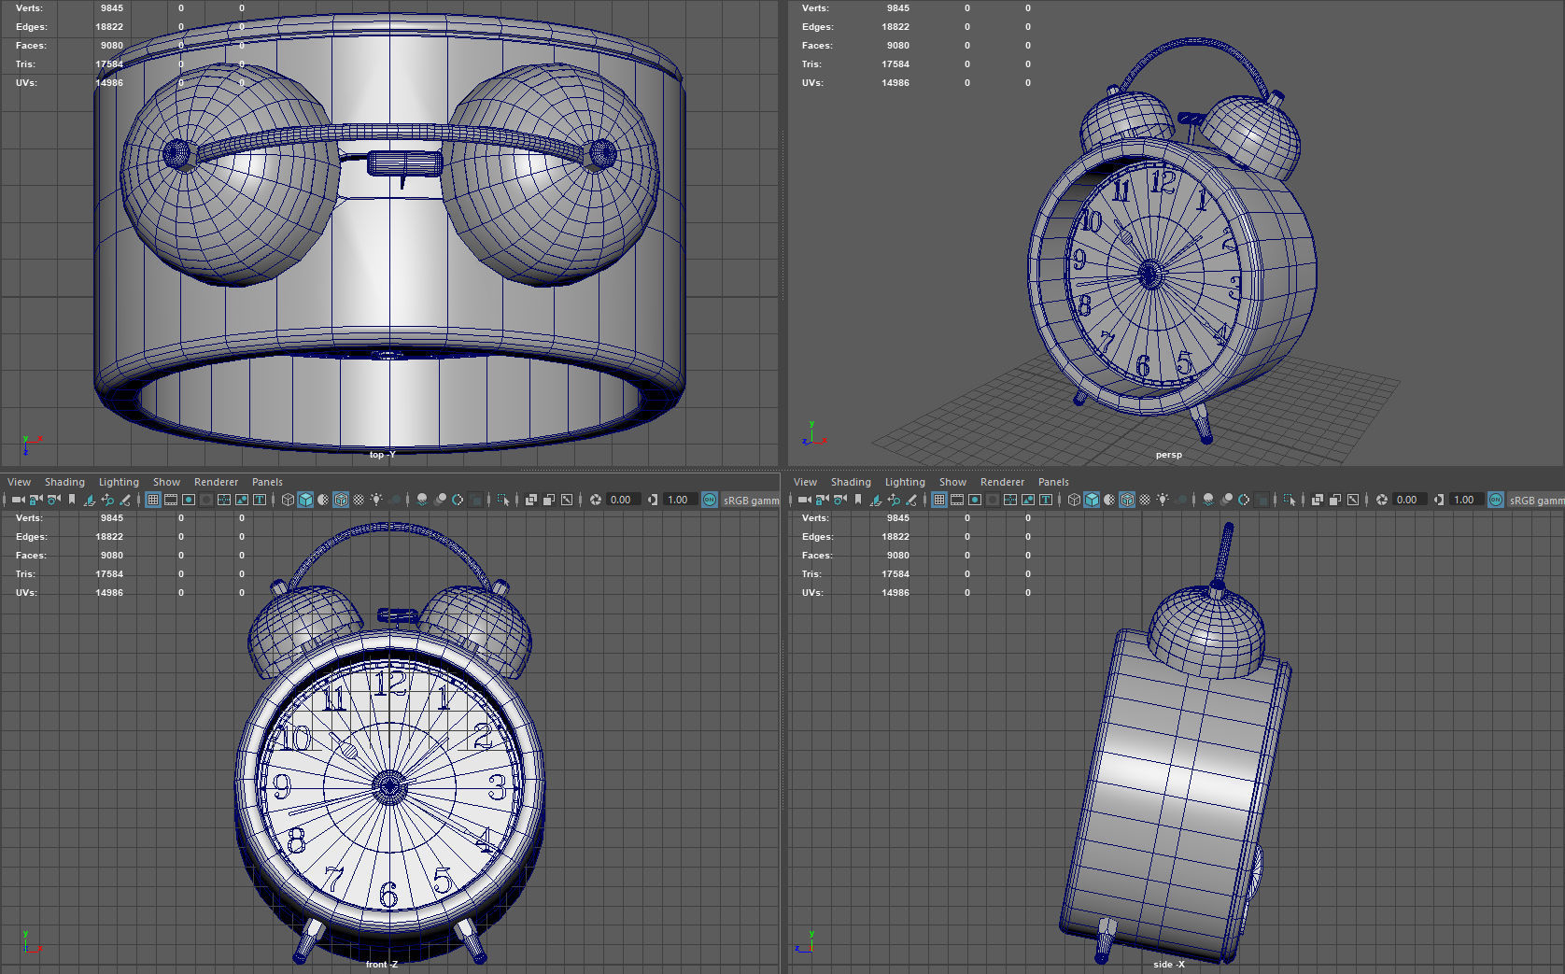
Task: Click Safe Title icon in front panel toolbar
Action: [x=259, y=500]
